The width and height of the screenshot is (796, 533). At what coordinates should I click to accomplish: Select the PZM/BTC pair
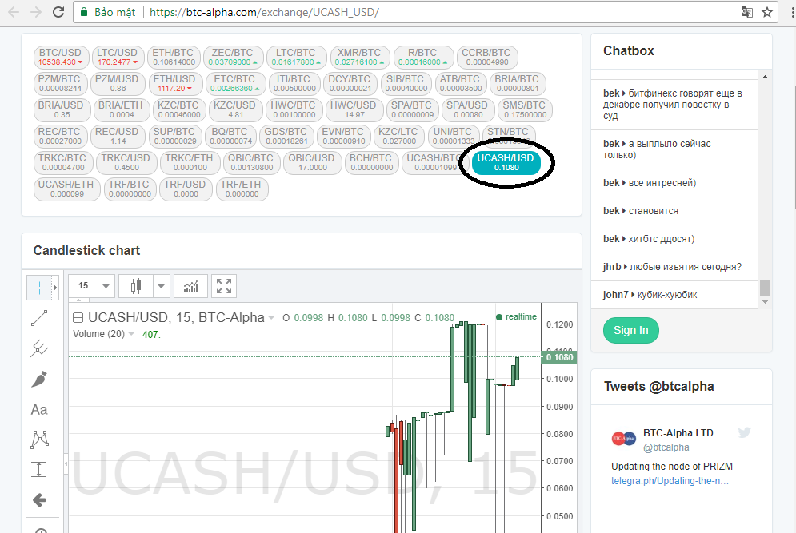[x=60, y=83]
